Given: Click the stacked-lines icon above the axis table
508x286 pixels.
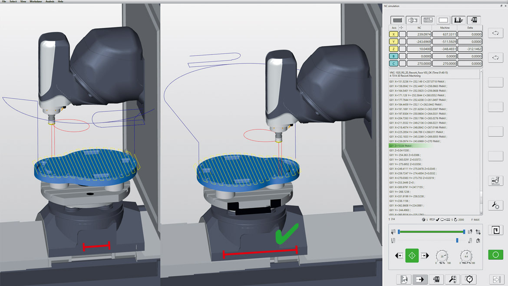Looking at the screenshot, I should 397,20.
